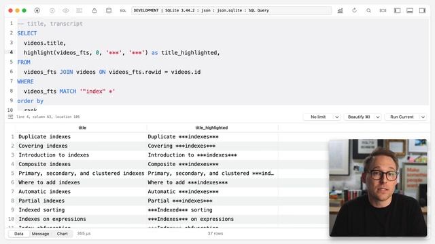Click the MATCH '"index" *' line

69,91
